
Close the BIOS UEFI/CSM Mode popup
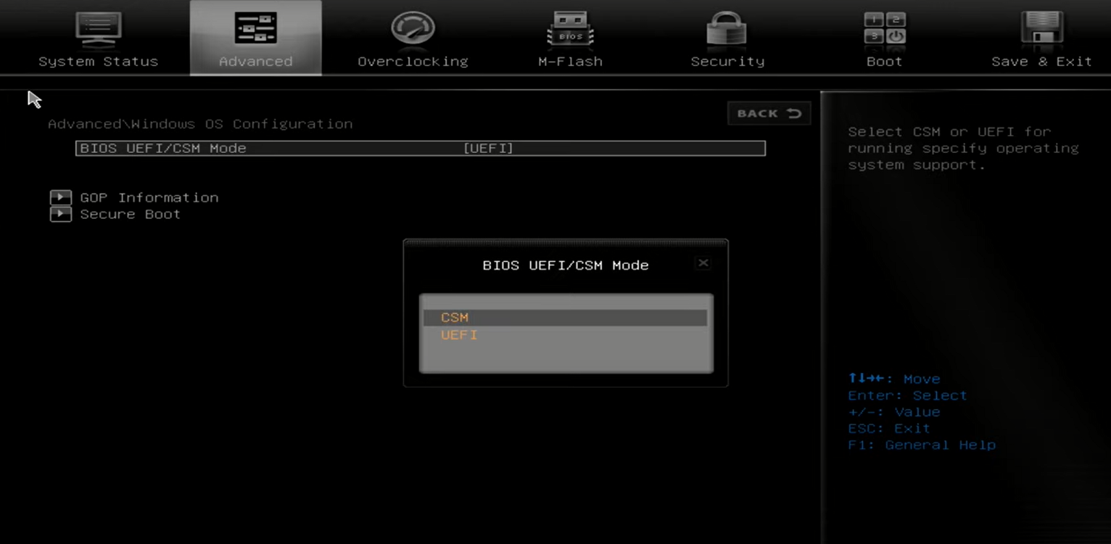pos(703,263)
